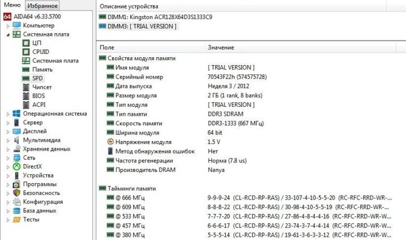
Task: Select the CPUID tree icon
Action: (x=26, y=52)
